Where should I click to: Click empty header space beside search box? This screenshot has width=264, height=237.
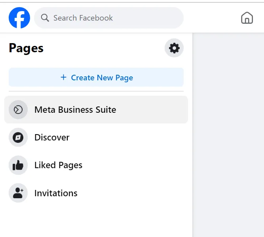212,18
